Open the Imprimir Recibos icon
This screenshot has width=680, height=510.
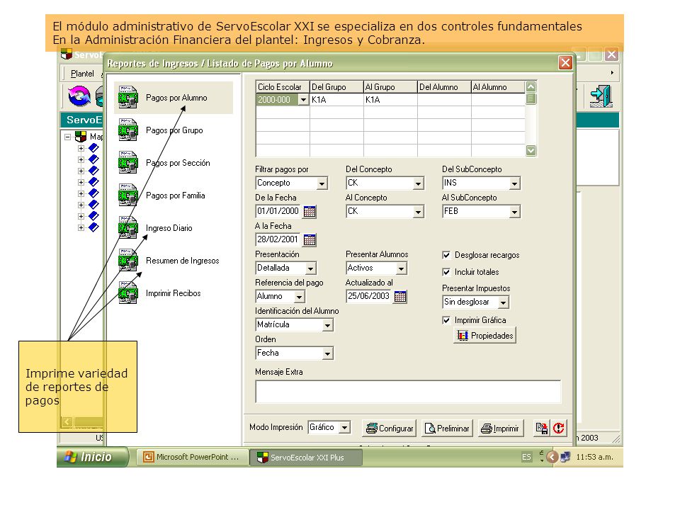pyautogui.click(x=128, y=293)
